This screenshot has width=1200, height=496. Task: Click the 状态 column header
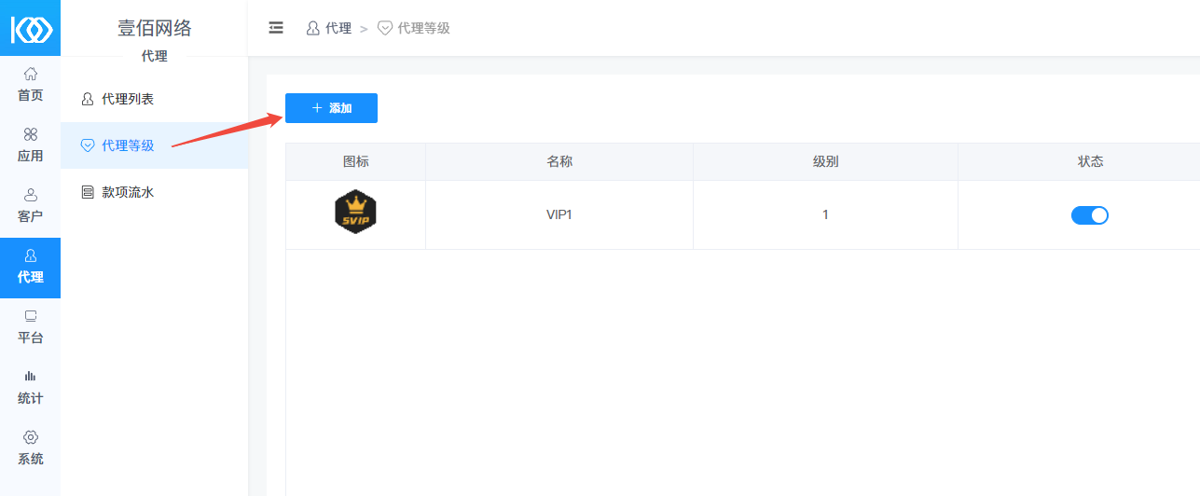point(1090,161)
